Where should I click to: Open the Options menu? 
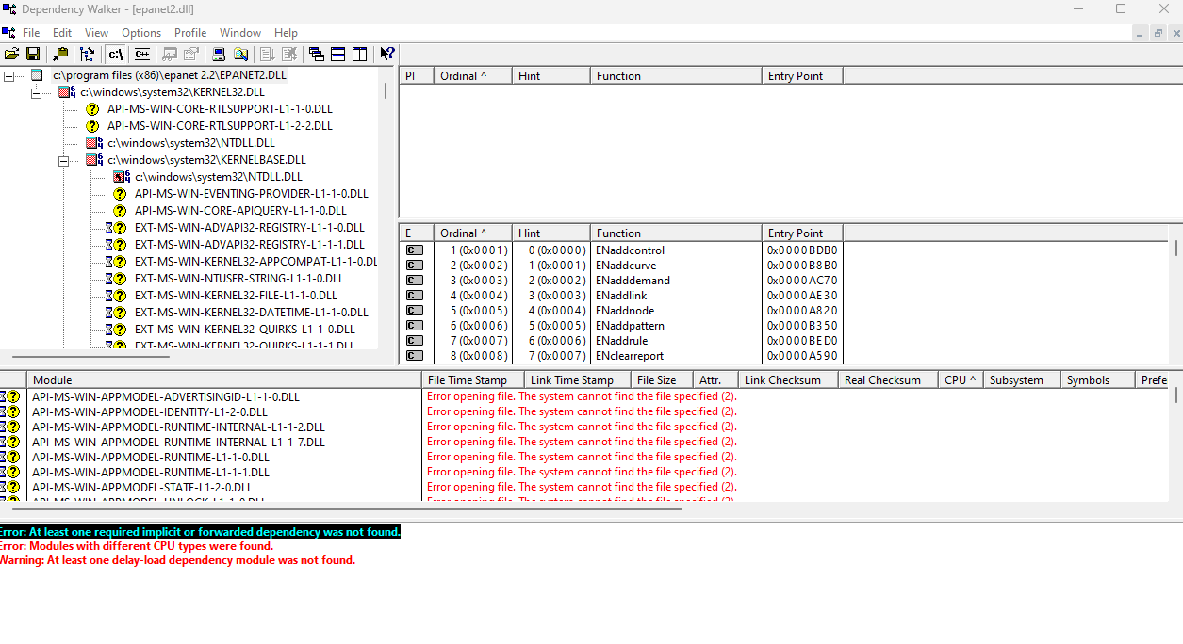point(141,32)
